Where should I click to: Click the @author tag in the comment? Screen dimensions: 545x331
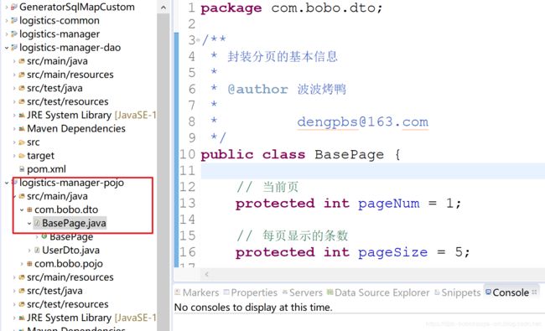[x=257, y=90]
